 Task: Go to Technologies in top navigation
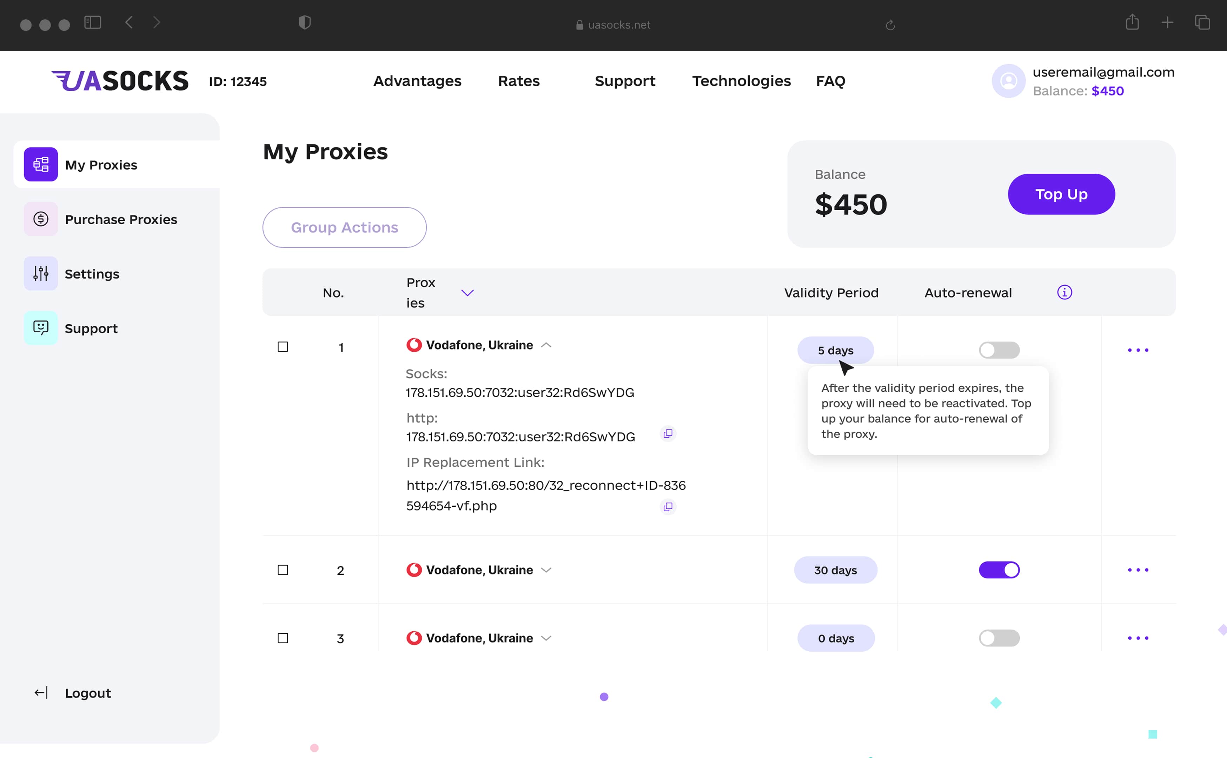pos(741,81)
